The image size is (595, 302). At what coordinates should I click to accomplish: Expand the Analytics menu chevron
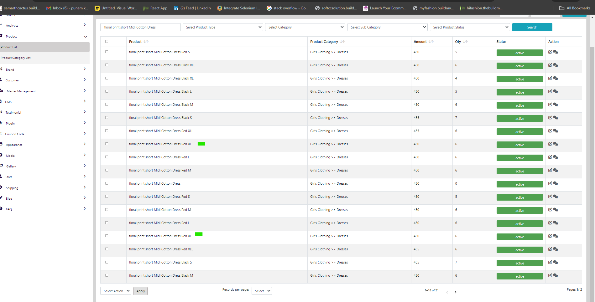[85, 25]
